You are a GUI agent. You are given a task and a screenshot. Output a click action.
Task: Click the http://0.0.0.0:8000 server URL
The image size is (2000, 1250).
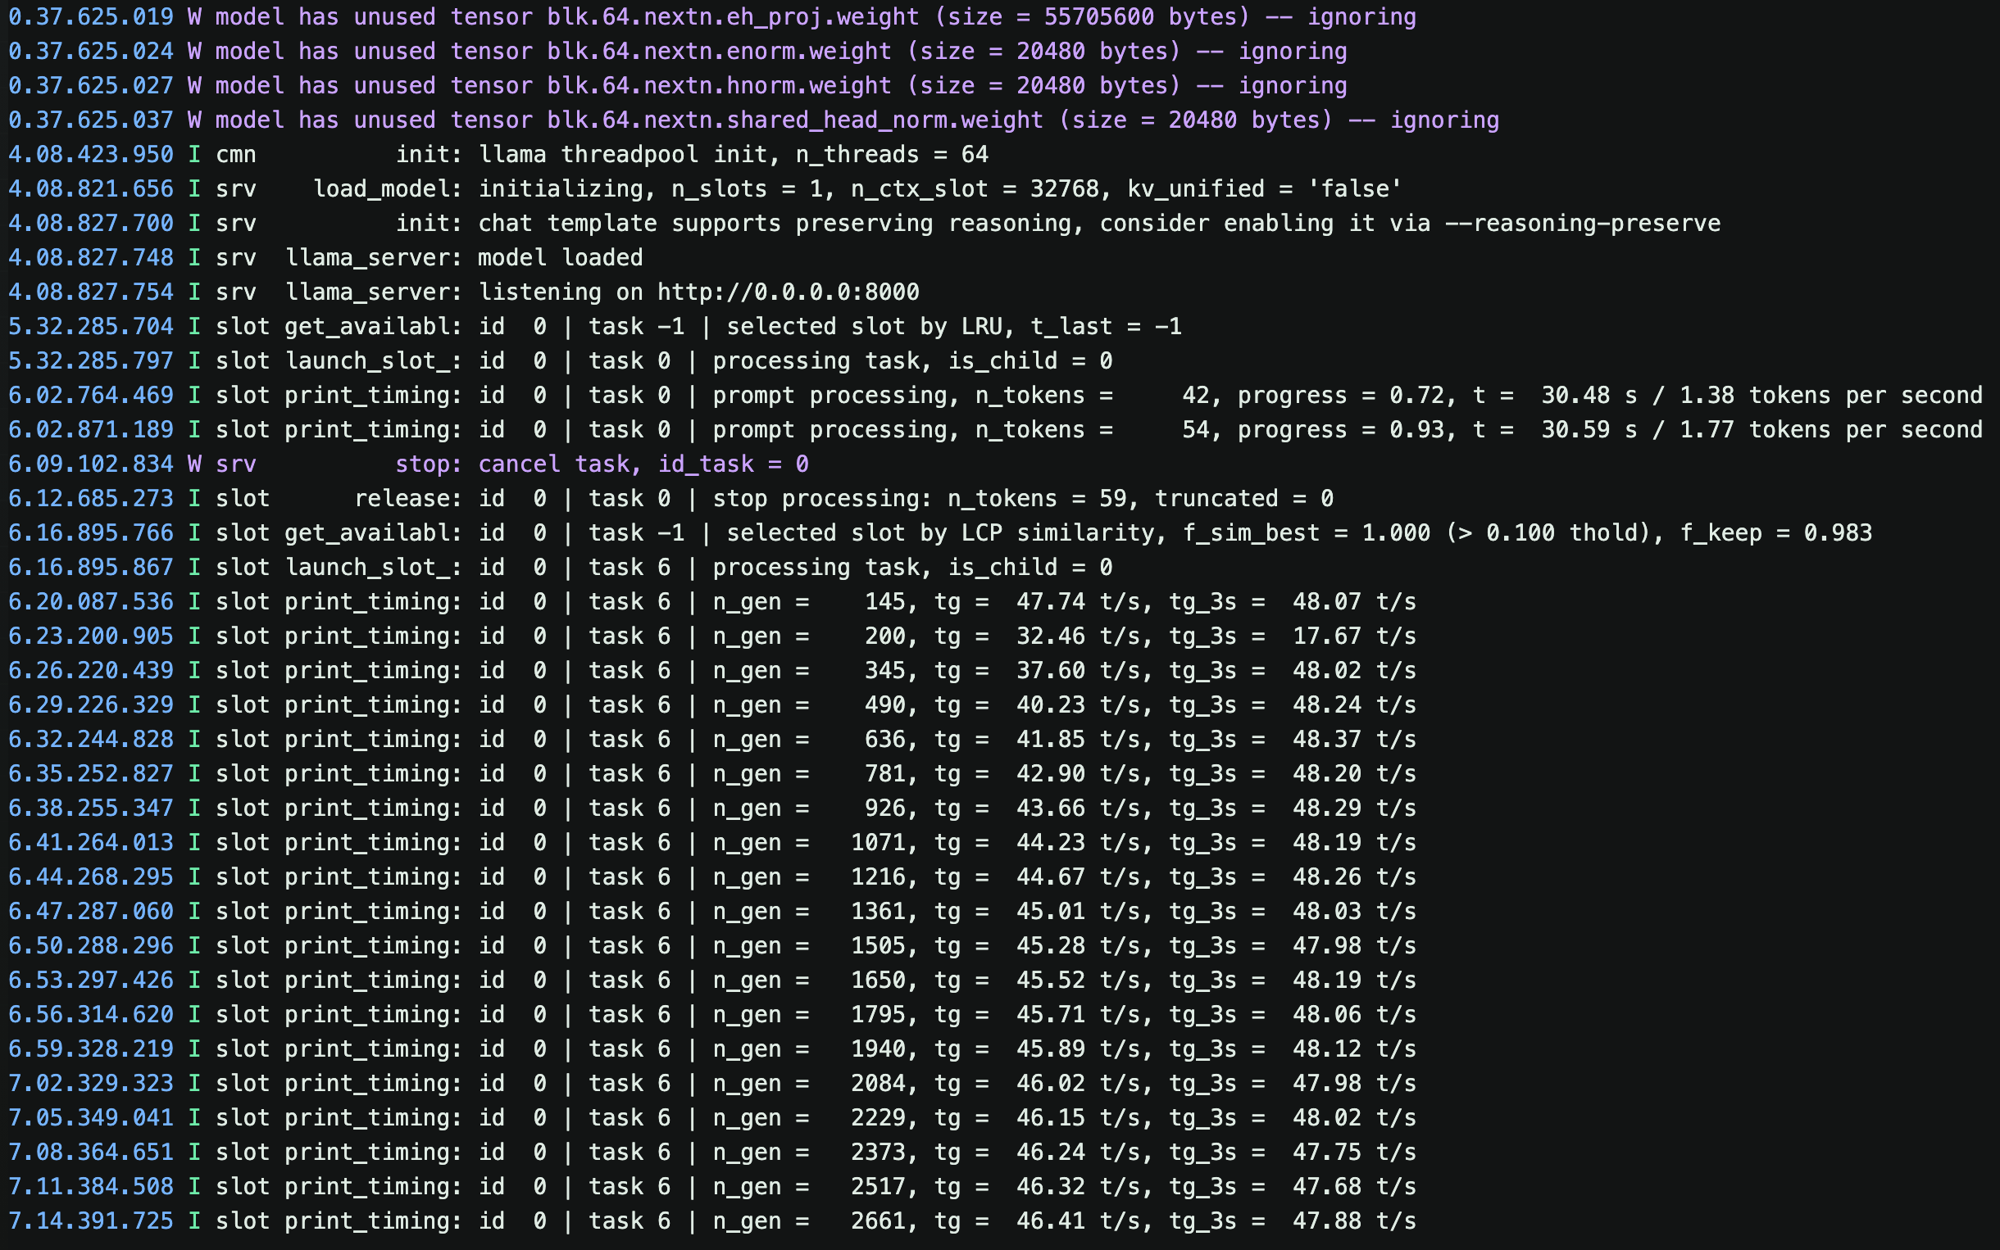coord(789,292)
